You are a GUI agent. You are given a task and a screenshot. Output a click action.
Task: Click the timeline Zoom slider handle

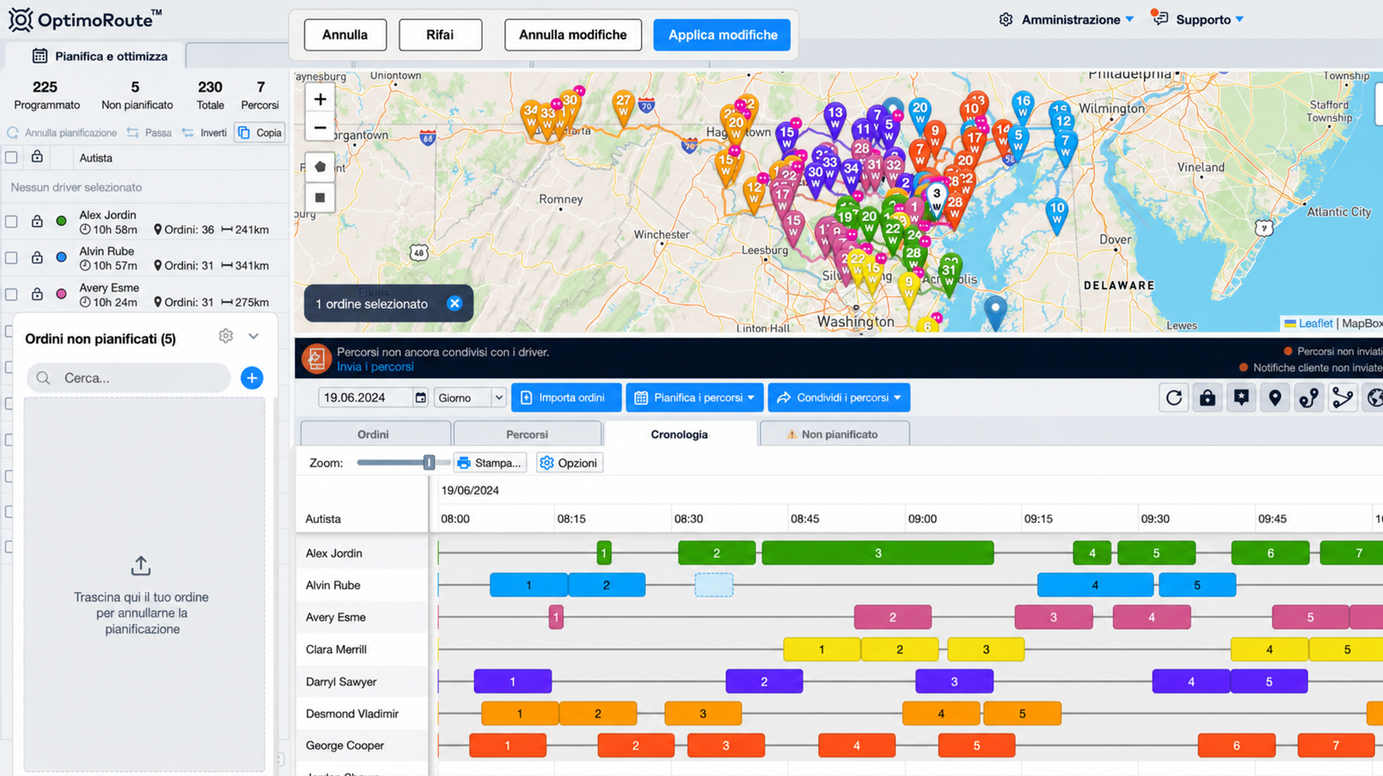click(429, 462)
